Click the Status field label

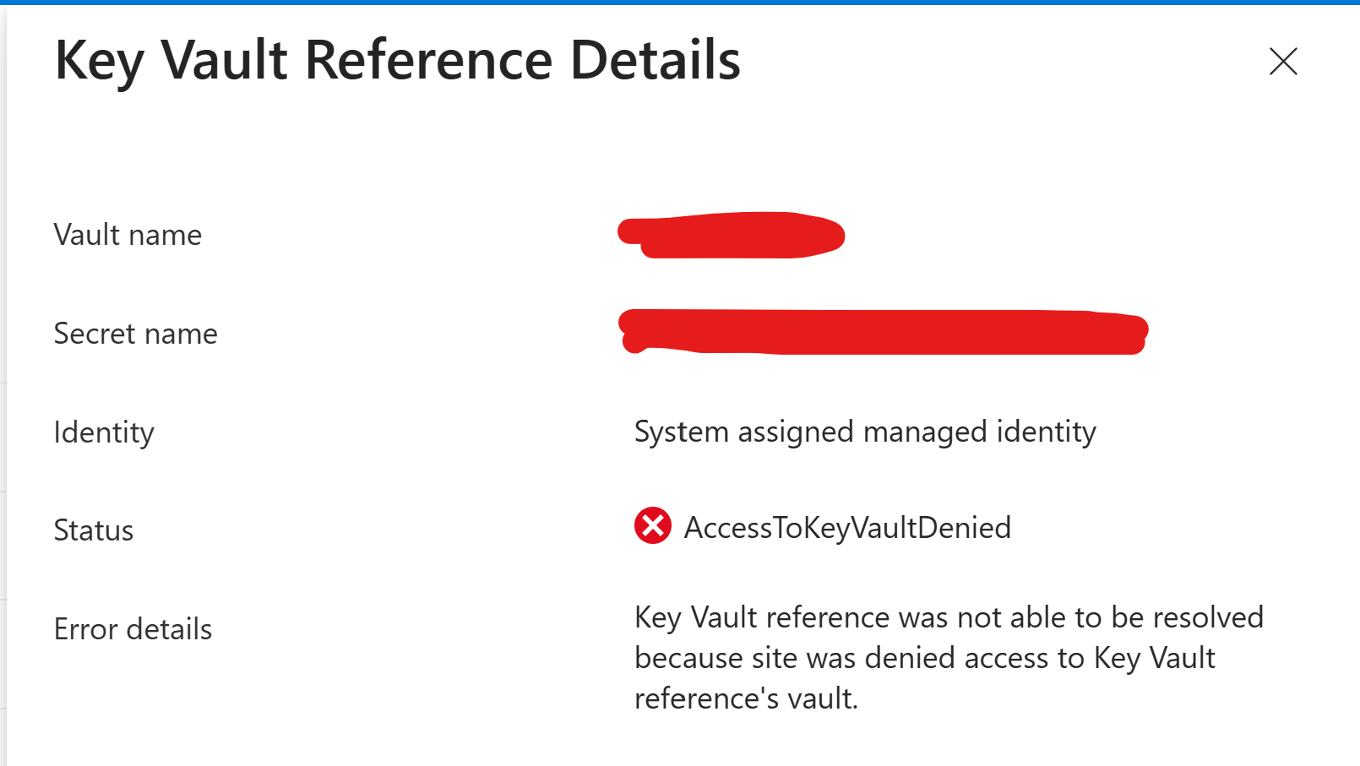click(x=94, y=530)
